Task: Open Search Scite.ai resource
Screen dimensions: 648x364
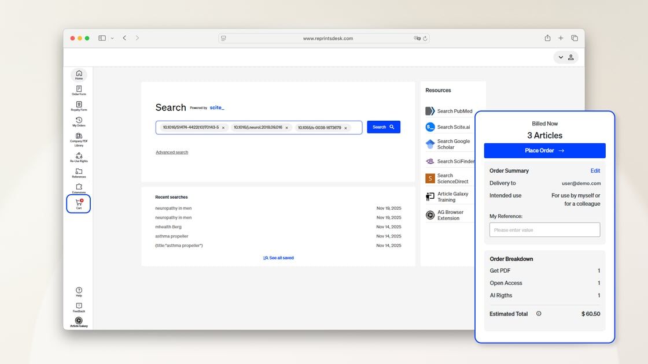Action: point(448,127)
